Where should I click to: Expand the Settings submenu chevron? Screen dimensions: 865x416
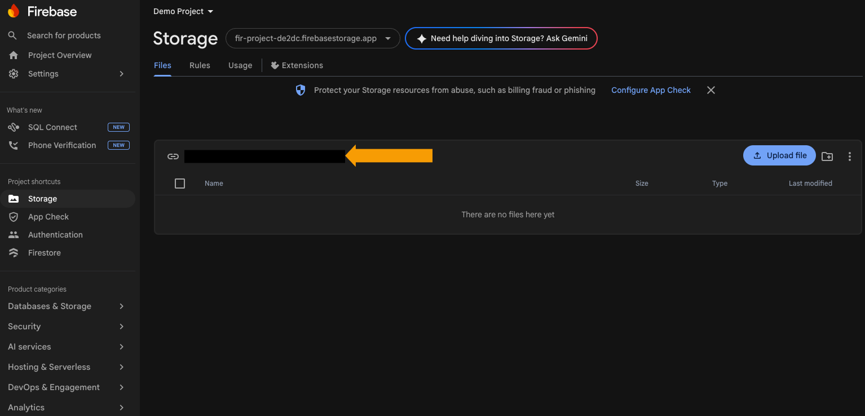(x=122, y=74)
